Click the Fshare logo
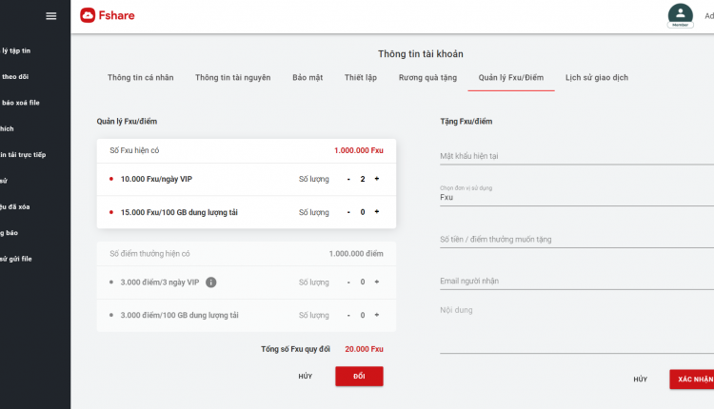 pos(108,15)
